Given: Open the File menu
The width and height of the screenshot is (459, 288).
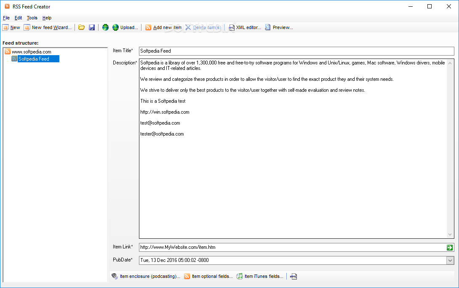Looking at the screenshot, I should (x=6, y=18).
